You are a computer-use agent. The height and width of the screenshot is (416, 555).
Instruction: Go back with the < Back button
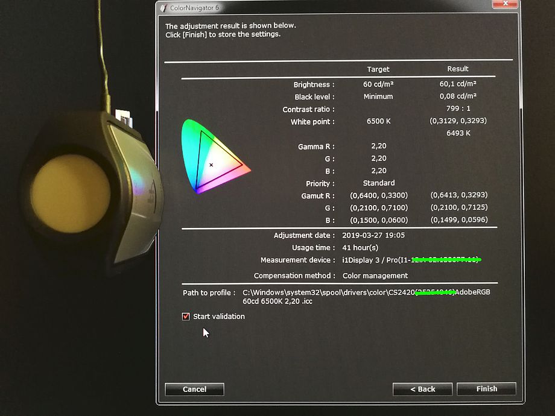pos(422,389)
